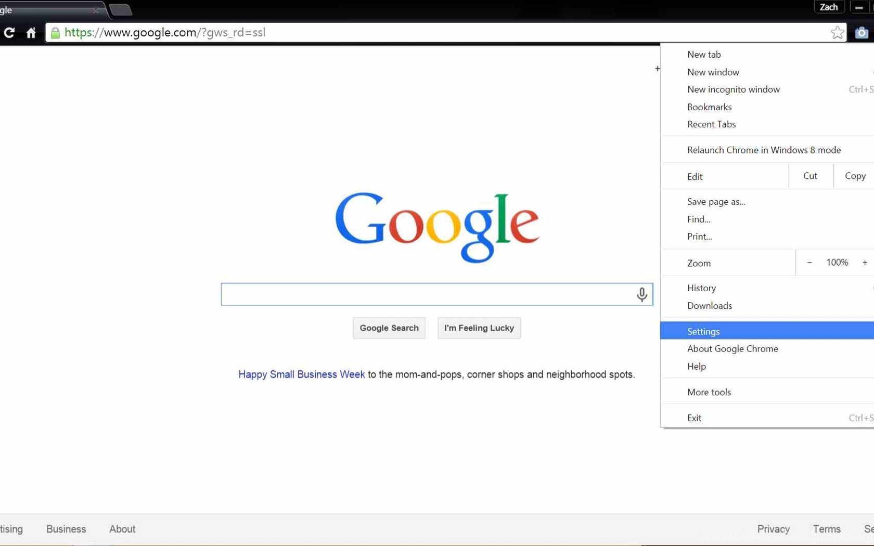Click the reload page icon

[x=9, y=33]
